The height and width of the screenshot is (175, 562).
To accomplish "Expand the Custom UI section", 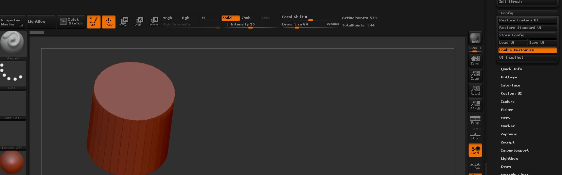I will coord(511,94).
